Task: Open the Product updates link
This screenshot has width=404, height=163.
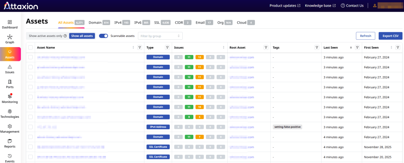Action: pyautogui.click(x=285, y=5)
